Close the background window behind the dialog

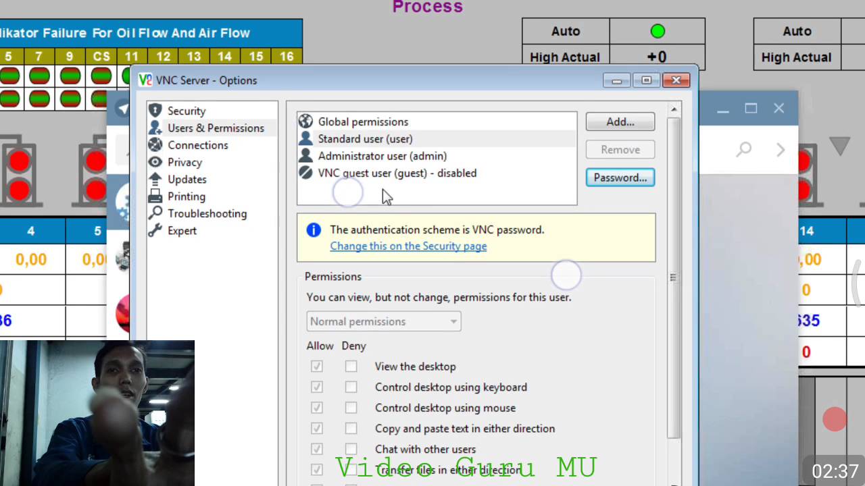[779, 108]
